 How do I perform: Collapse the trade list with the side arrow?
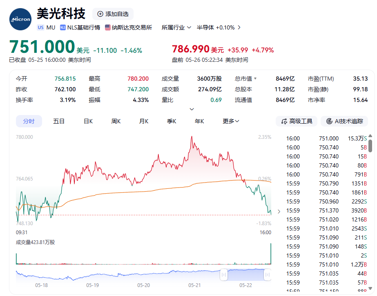(x=279, y=212)
